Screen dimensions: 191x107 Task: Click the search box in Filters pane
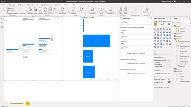[136, 23]
